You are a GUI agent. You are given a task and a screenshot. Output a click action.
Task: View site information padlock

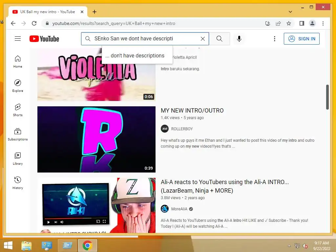(47, 23)
